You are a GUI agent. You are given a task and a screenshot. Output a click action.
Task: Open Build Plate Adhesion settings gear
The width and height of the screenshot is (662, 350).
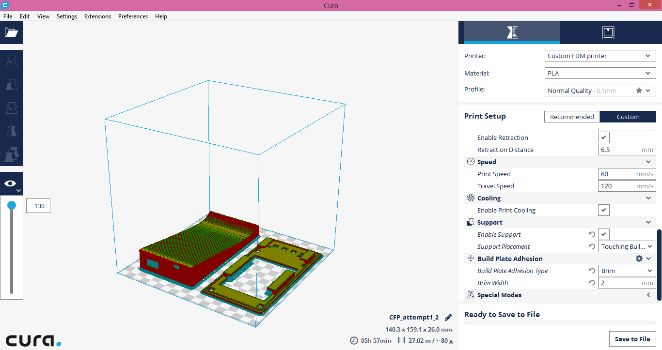pos(639,259)
